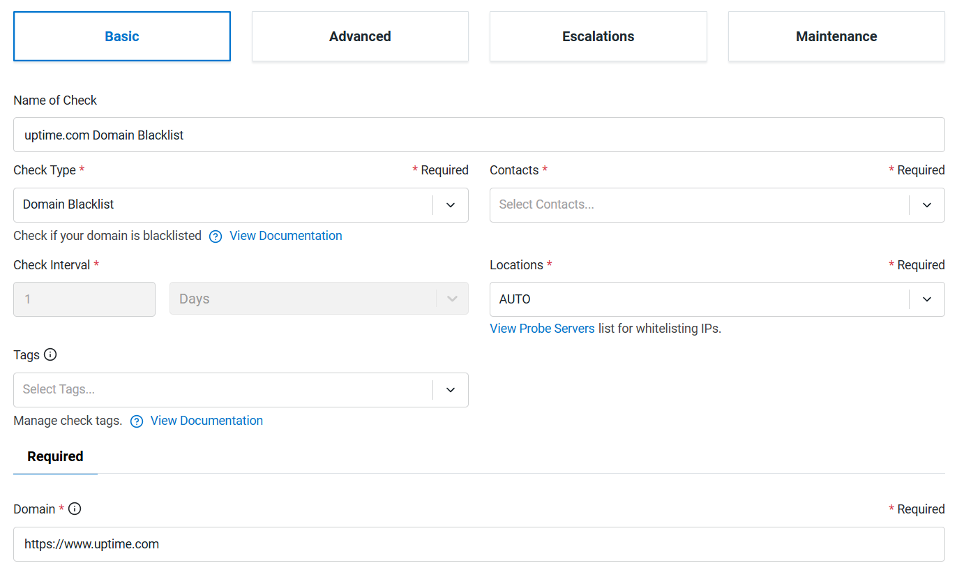Open the Check Type dropdown

click(x=241, y=205)
